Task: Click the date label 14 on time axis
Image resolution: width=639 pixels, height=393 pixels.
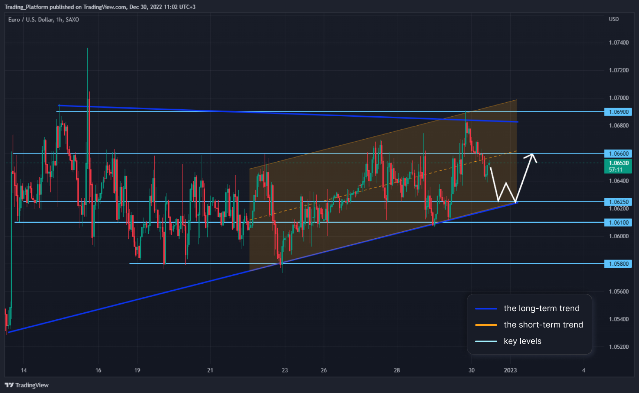Action: pos(24,370)
